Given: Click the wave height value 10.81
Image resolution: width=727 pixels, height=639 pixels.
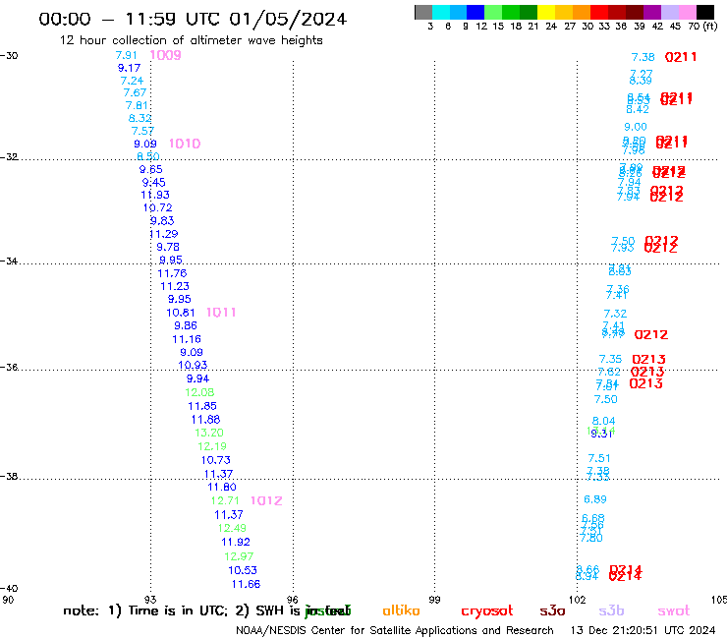Looking at the screenshot, I should [x=181, y=313].
